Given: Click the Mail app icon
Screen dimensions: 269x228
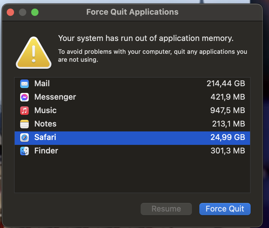Looking at the screenshot, I should click(24, 83).
